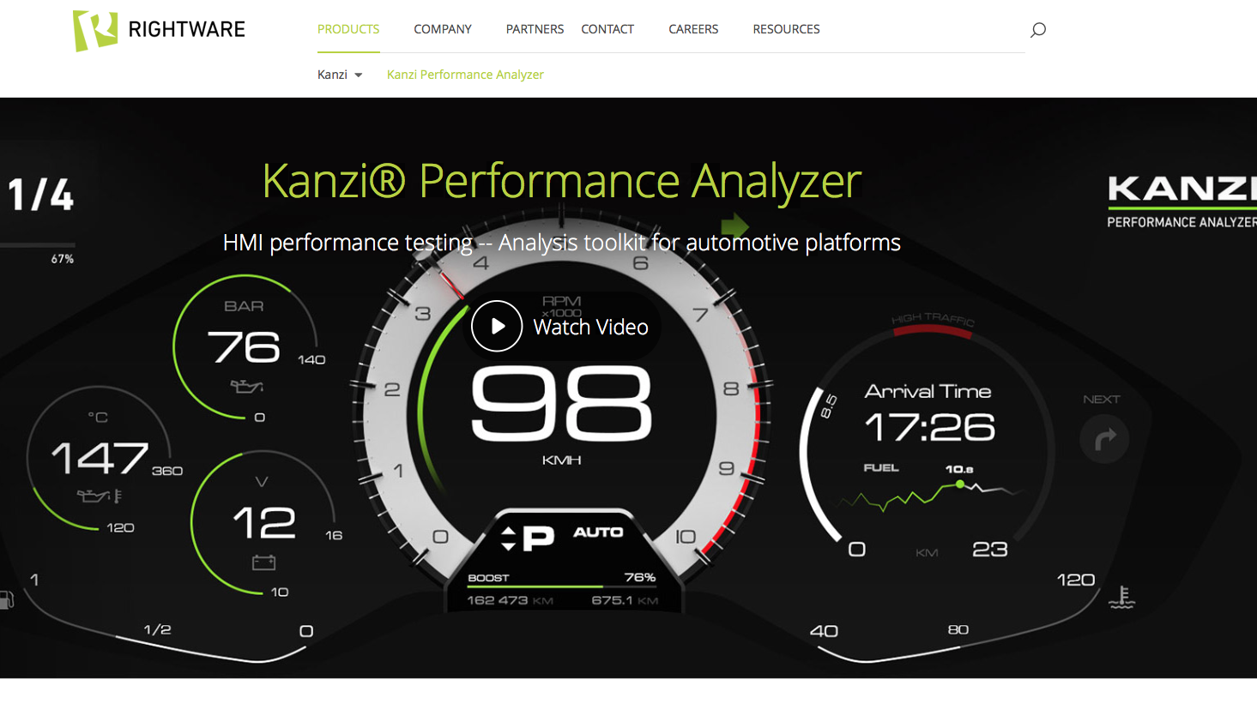Viewport: 1257px width, 716px height.
Task: Click the Rightware logo
Action: pyautogui.click(x=159, y=30)
